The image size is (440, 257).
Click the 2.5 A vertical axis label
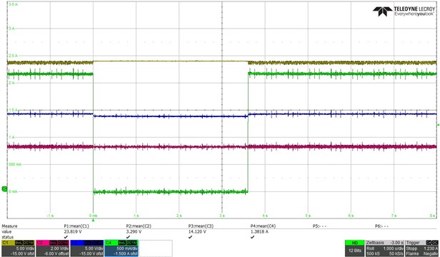[x=13, y=56]
